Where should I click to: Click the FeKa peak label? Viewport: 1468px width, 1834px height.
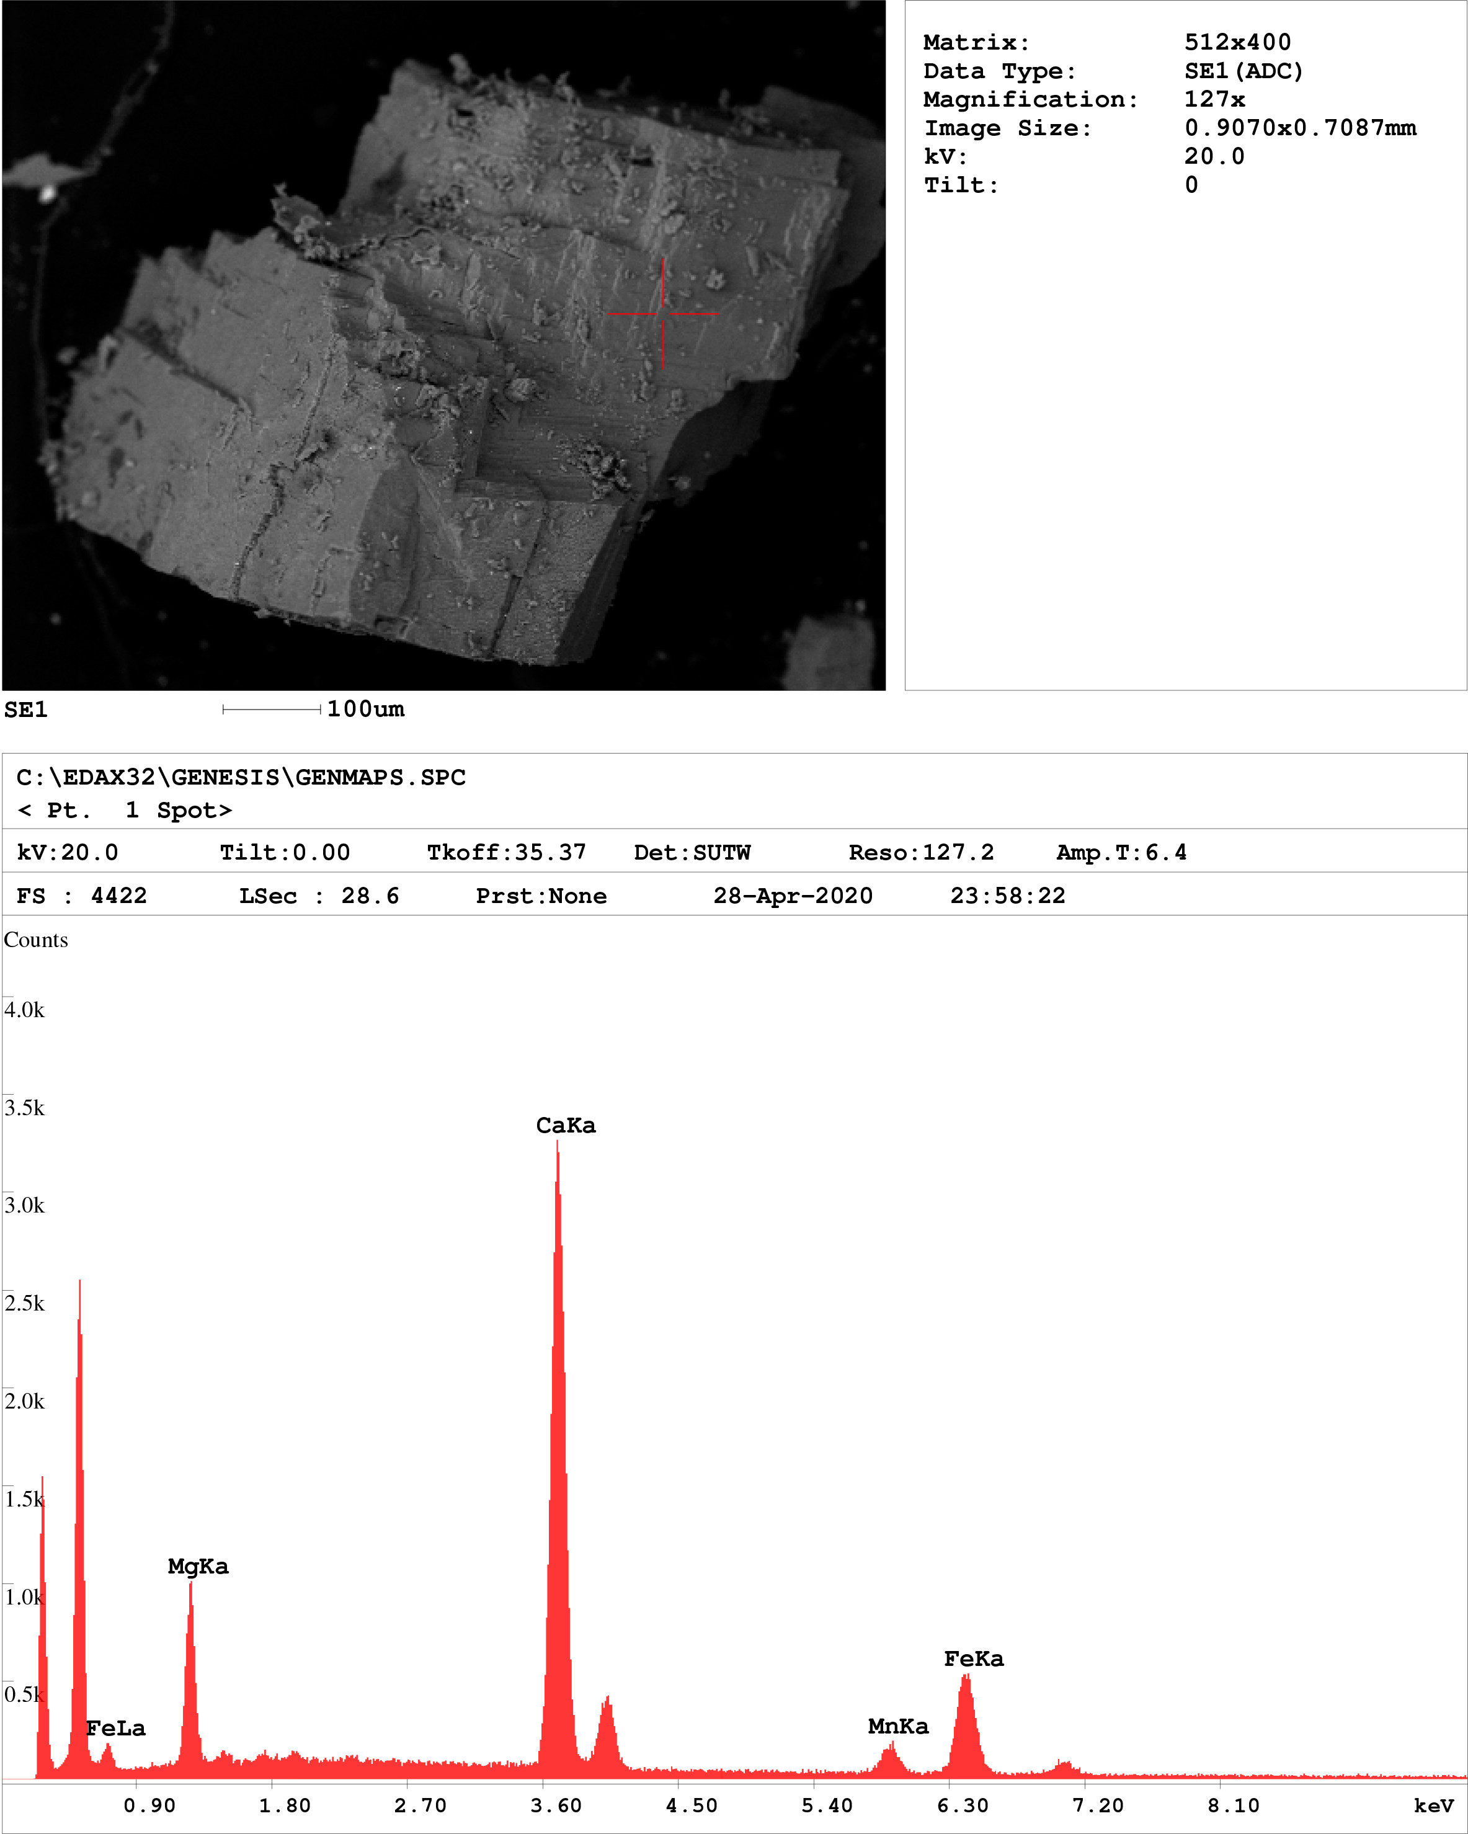(x=974, y=1658)
